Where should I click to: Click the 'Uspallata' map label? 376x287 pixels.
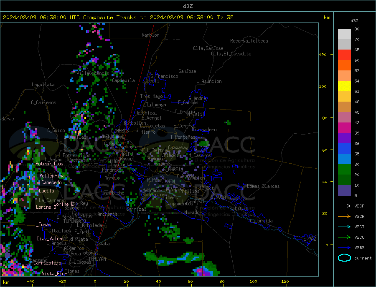(x=43, y=85)
